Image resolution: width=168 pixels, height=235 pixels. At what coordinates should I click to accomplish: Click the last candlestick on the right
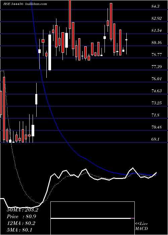pos(126,44)
